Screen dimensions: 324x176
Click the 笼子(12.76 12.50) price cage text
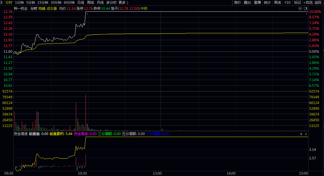coord(125,8)
